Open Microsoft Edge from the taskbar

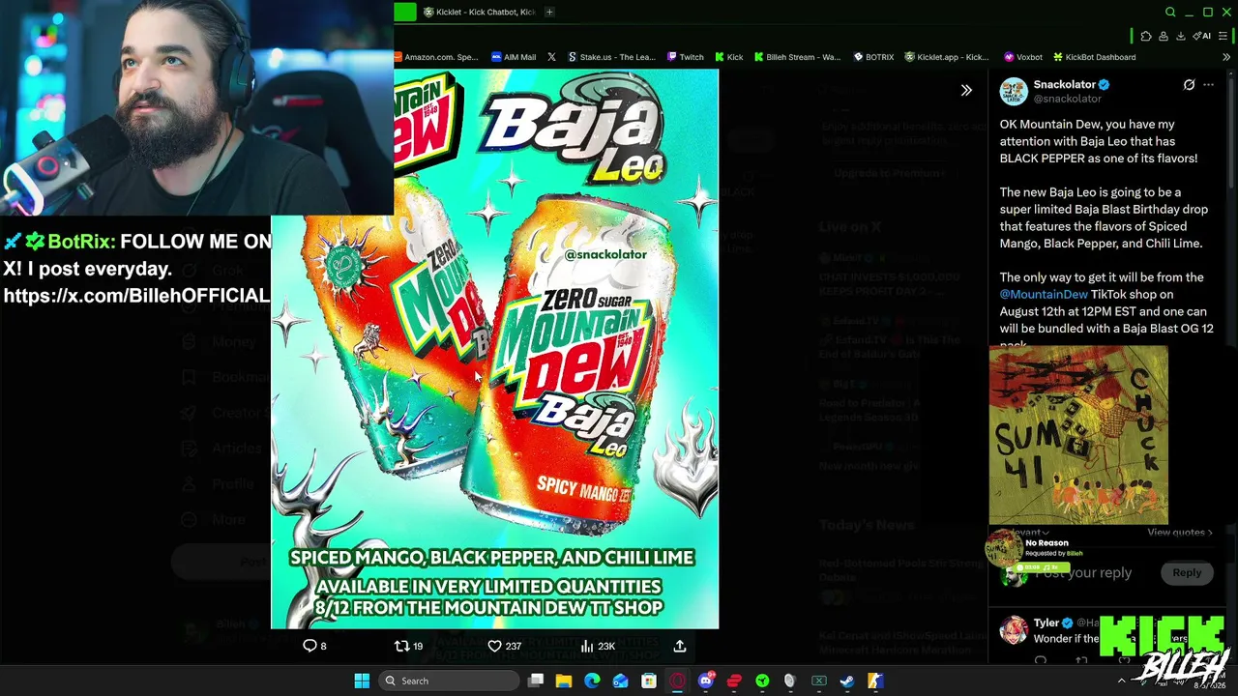tap(592, 681)
